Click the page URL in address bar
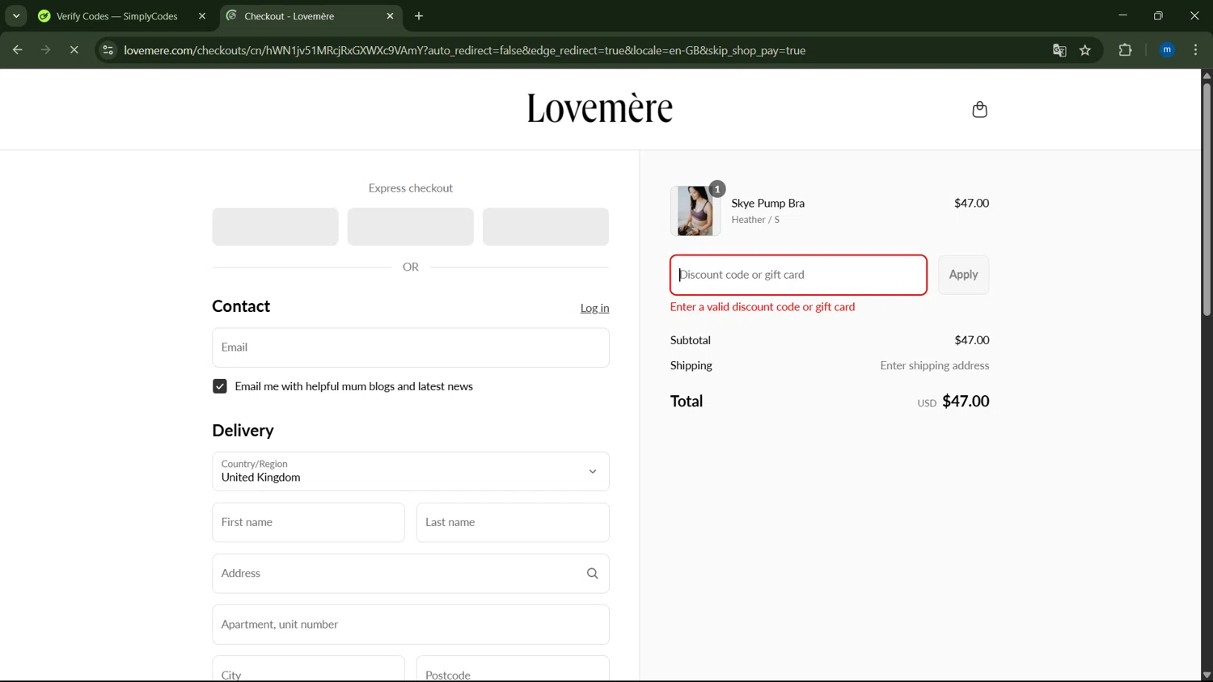 click(x=465, y=50)
